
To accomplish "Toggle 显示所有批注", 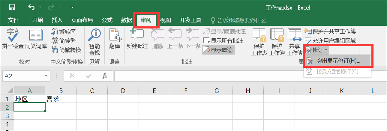I will click(223, 41).
